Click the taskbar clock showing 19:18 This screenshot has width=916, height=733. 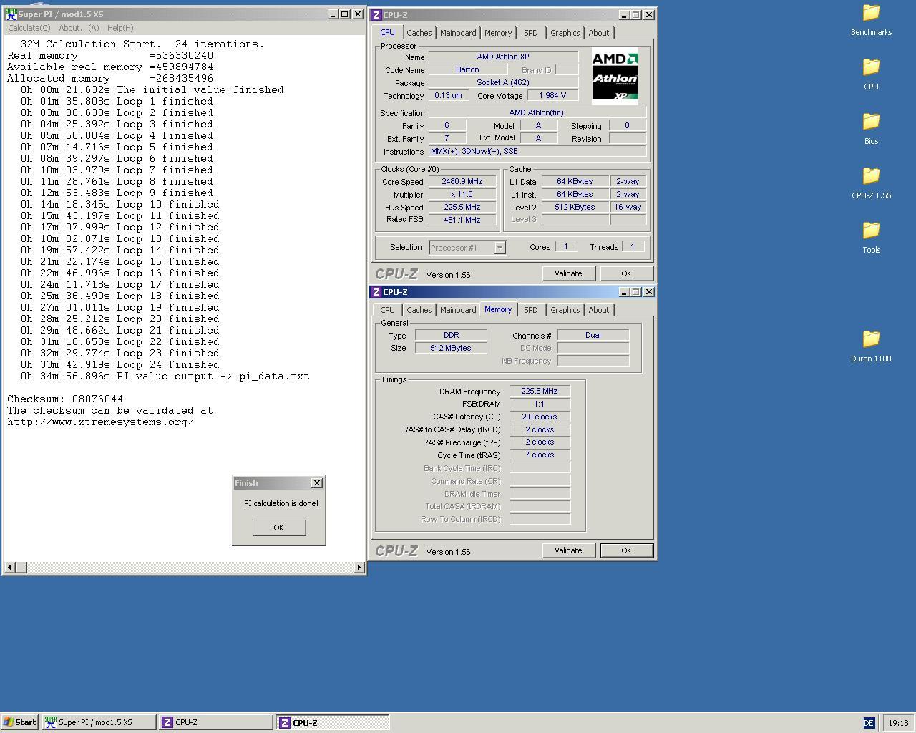click(898, 723)
